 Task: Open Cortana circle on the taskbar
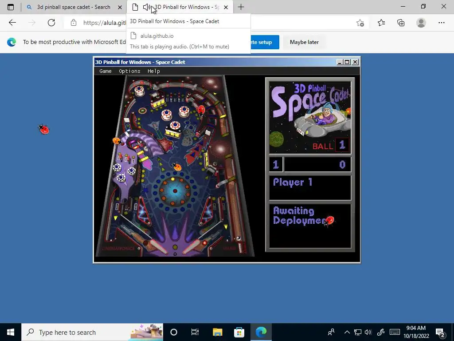[x=174, y=332]
